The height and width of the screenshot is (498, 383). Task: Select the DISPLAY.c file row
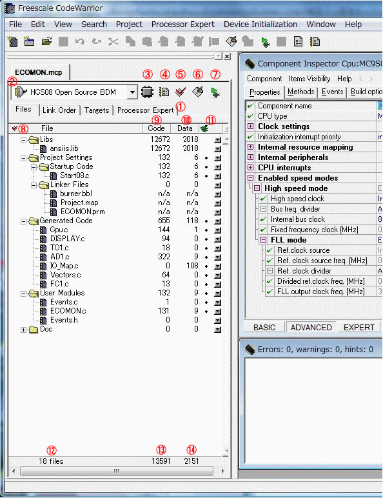click(116, 239)
